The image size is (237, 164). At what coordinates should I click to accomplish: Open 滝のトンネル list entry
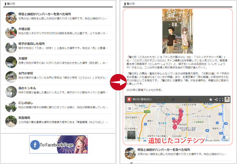point(59,92)
